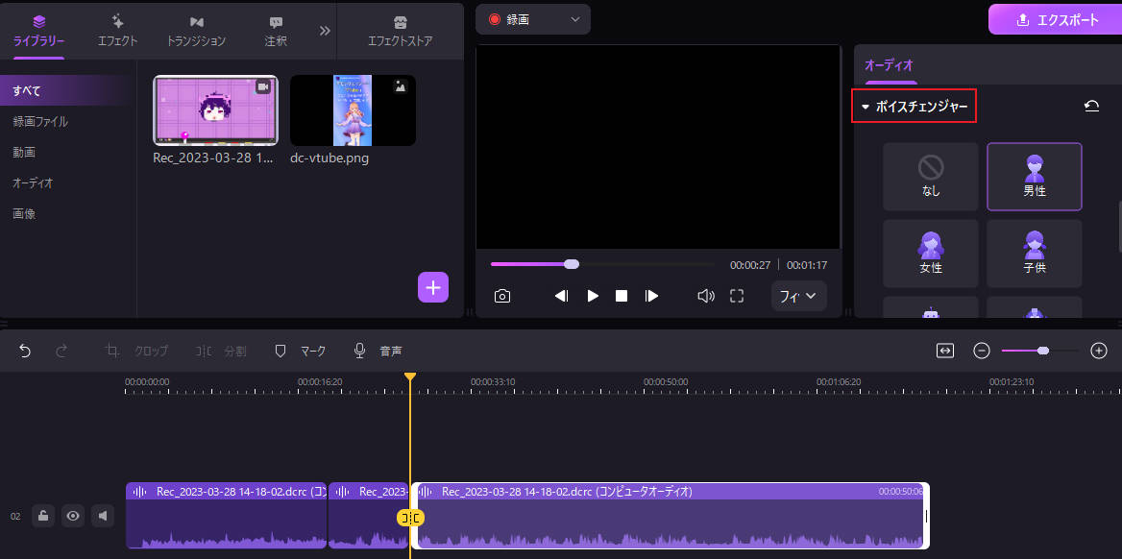Image resolution: width=1122 pixels, height=559 pixels.
Task: Mute track 02 audio
Action: [103, 516]
